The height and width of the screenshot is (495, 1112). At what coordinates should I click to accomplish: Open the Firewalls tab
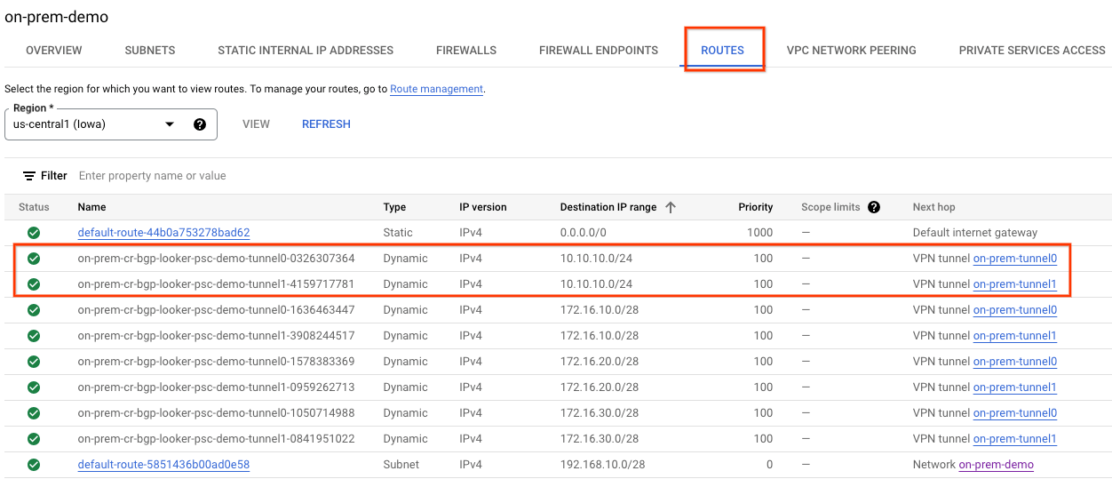(x=466, y=51)
